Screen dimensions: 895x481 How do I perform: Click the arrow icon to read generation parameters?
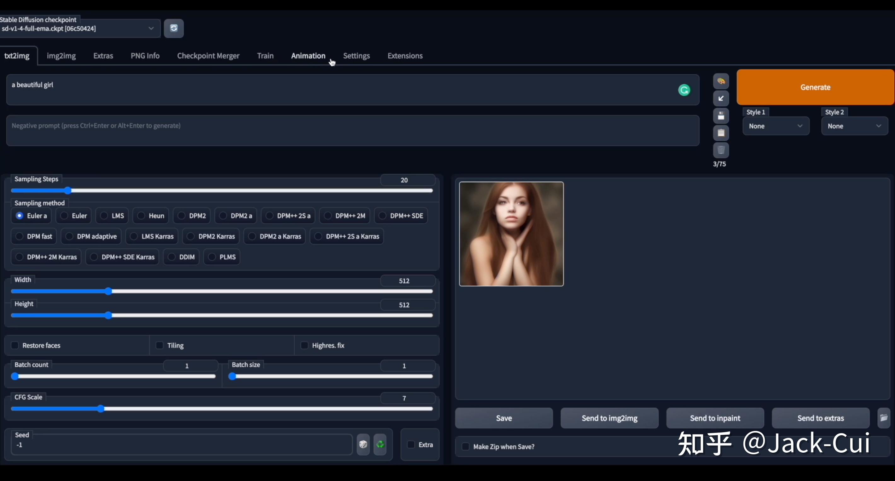pyautogui.click(x=721, y=99)
